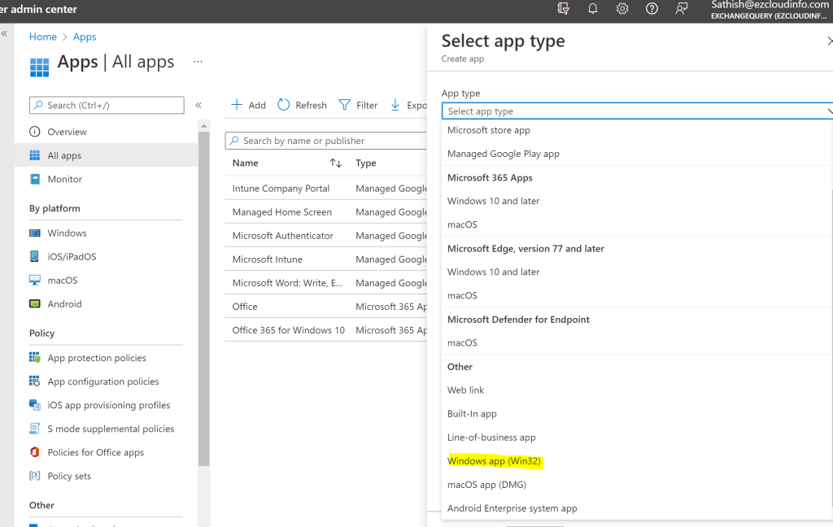
Task: Click the feedback person icon in header
Action: (681, 9)
